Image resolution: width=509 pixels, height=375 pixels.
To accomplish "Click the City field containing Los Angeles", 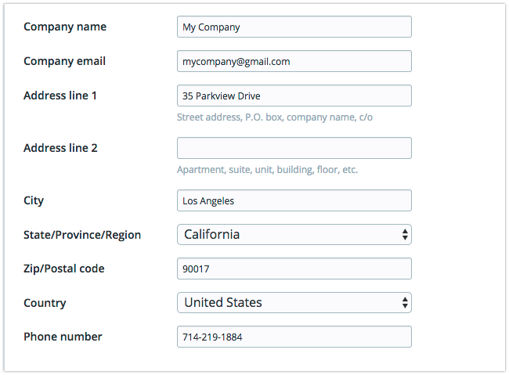I will point(294,200).
